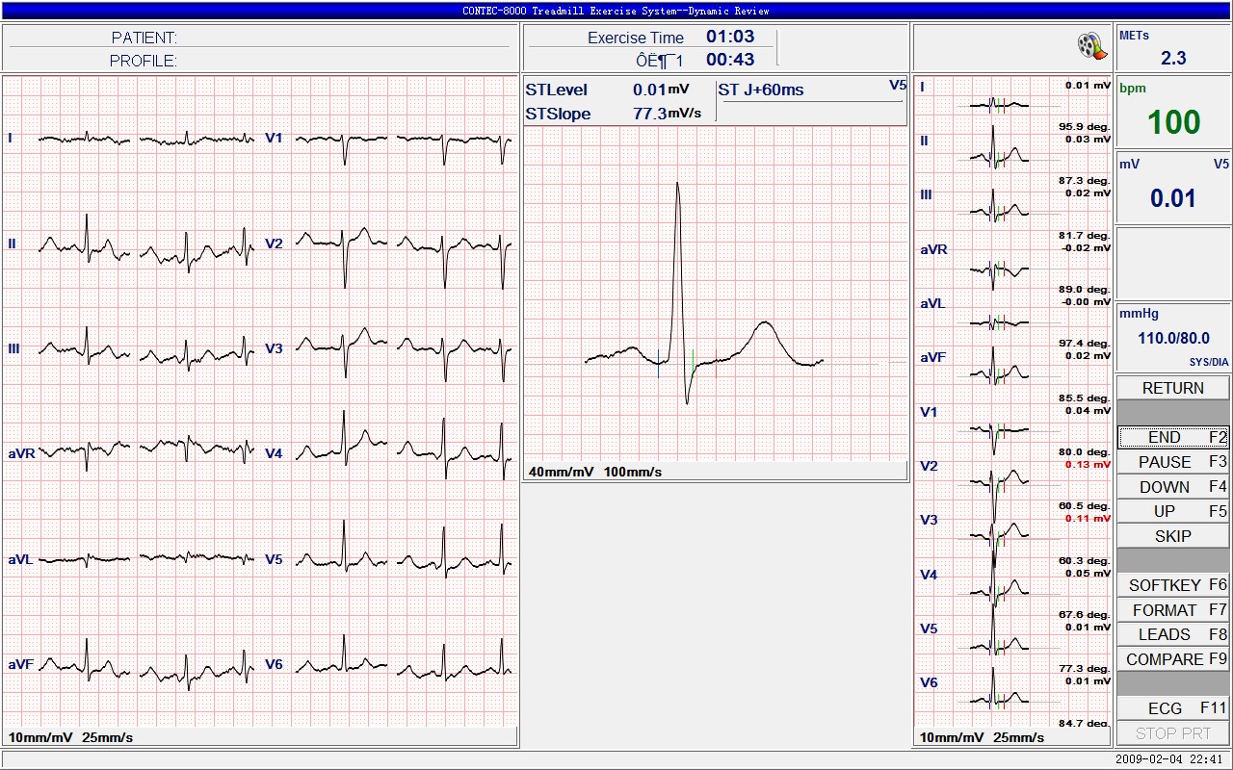The width and height of the screenshot is (1233, 770).
Task: Select the V2 averaged beat in lead list
Action: (997, 478)
